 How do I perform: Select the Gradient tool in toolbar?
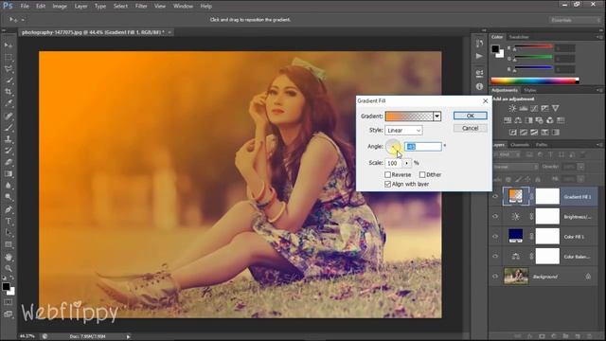click(9, 174)
